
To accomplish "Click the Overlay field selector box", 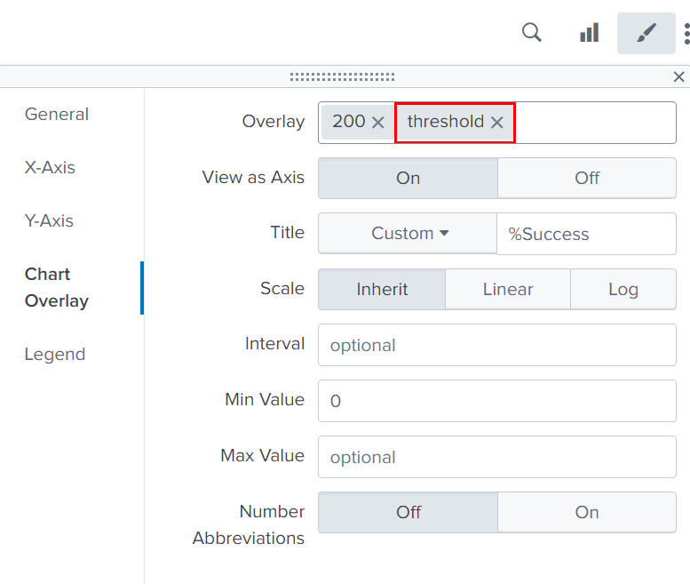I will [x=595, y=123].
